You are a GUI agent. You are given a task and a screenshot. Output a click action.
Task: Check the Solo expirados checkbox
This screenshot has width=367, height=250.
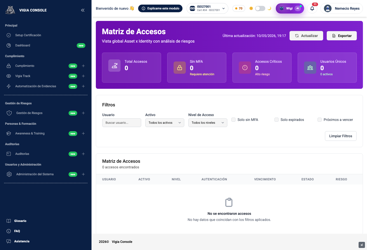(x=277, y=120)
